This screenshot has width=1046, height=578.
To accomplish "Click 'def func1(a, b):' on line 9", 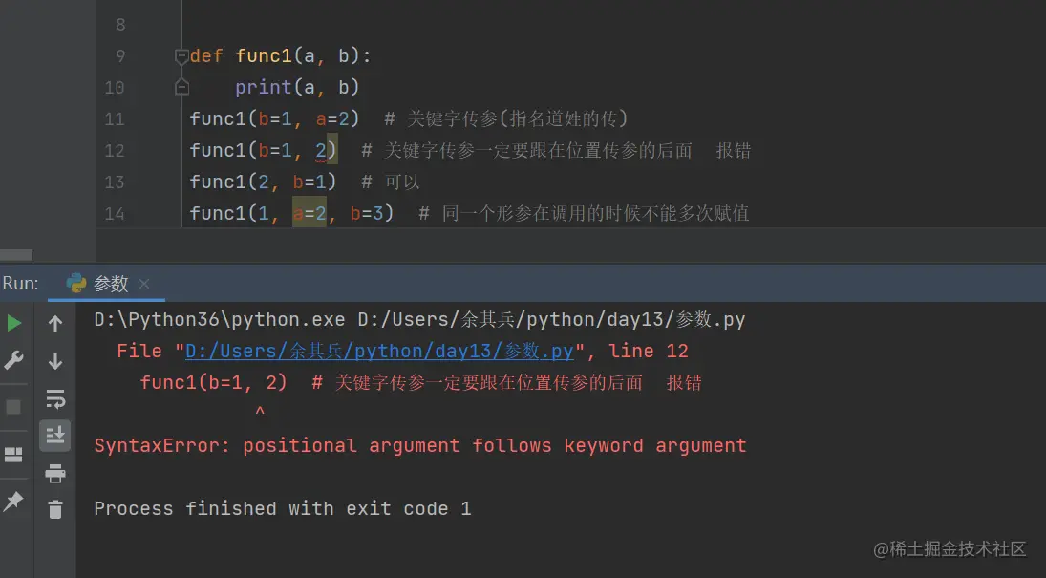I will coord(280,56).
